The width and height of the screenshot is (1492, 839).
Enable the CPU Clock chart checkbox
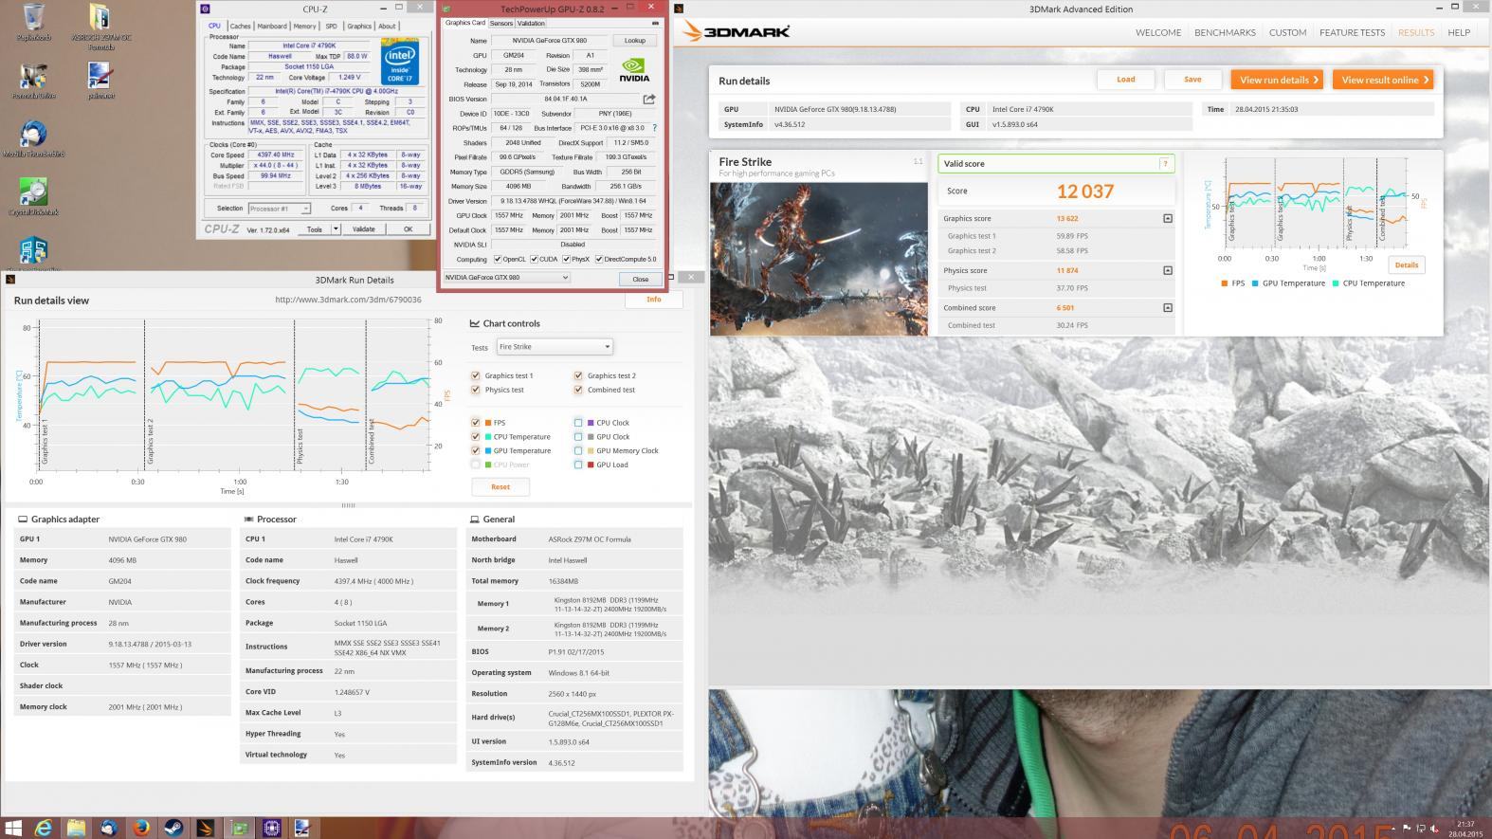click(x=577, y=423)
